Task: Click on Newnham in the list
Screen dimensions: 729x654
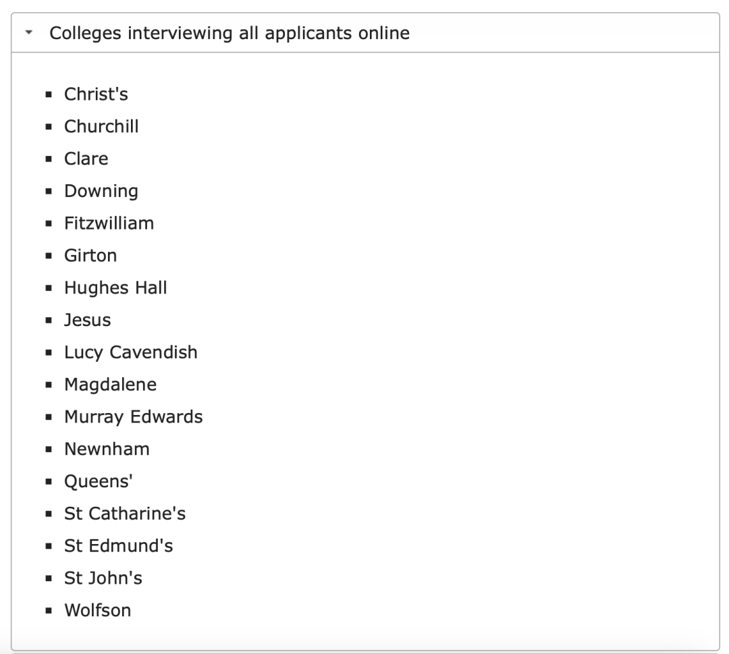Action: coord(107,449)
